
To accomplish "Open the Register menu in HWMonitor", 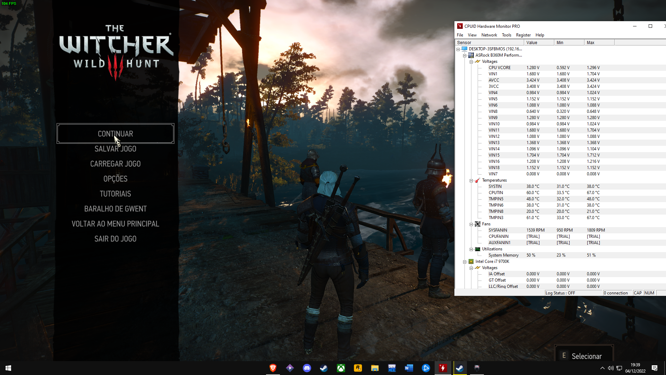I will 523,35.
